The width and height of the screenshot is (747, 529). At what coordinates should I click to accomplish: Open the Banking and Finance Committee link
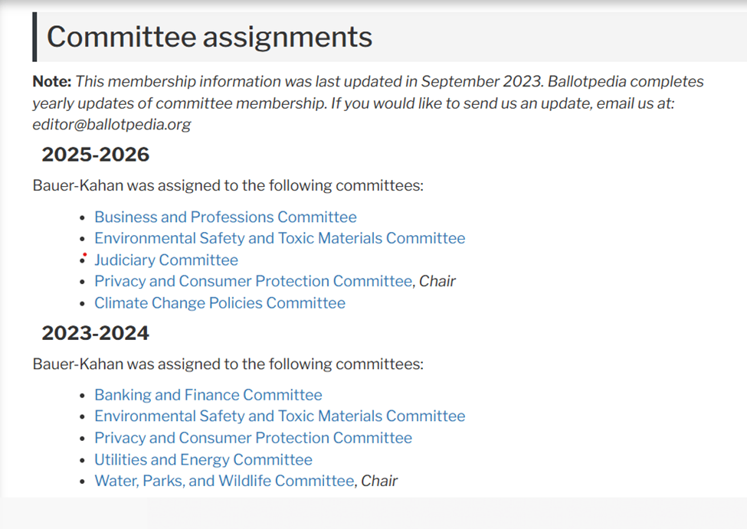coord(208,395)
